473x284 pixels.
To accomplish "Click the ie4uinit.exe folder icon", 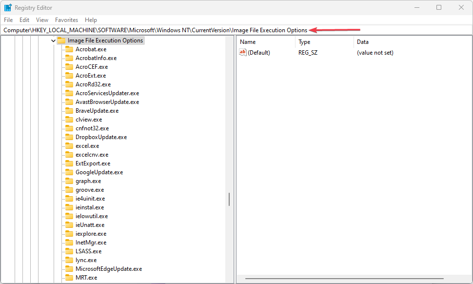I will [x=69, y=198].
